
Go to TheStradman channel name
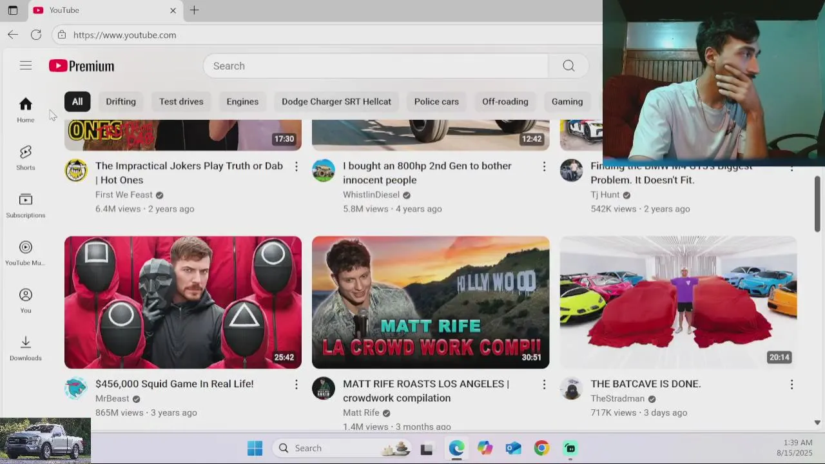click(617, 398)
